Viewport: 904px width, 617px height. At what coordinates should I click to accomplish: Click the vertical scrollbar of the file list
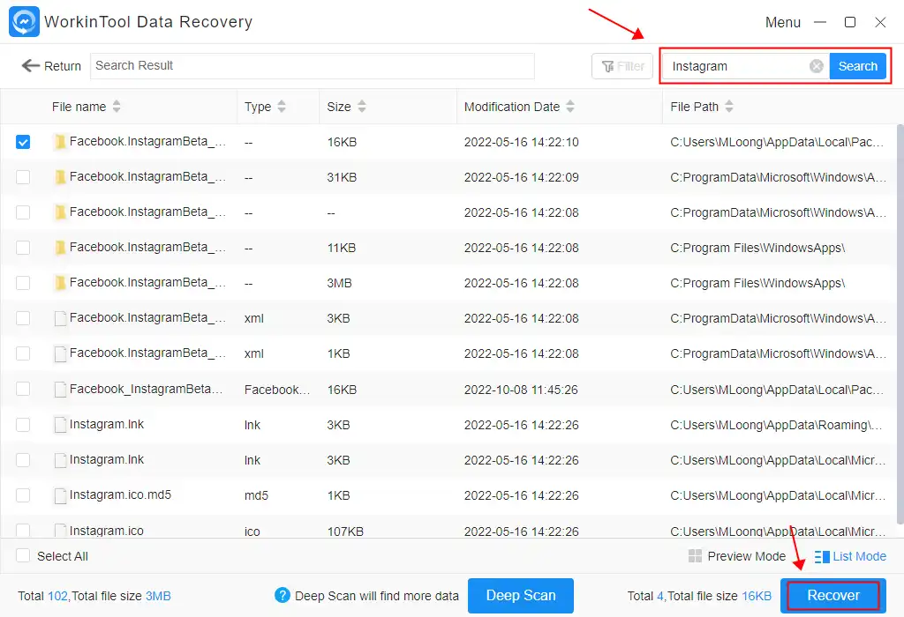point(900,324)
